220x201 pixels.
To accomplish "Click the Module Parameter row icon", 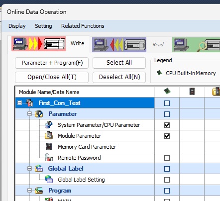I will pos(49,136).
